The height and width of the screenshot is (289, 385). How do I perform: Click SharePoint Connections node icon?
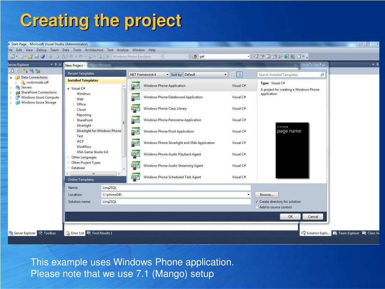(18, 93)
